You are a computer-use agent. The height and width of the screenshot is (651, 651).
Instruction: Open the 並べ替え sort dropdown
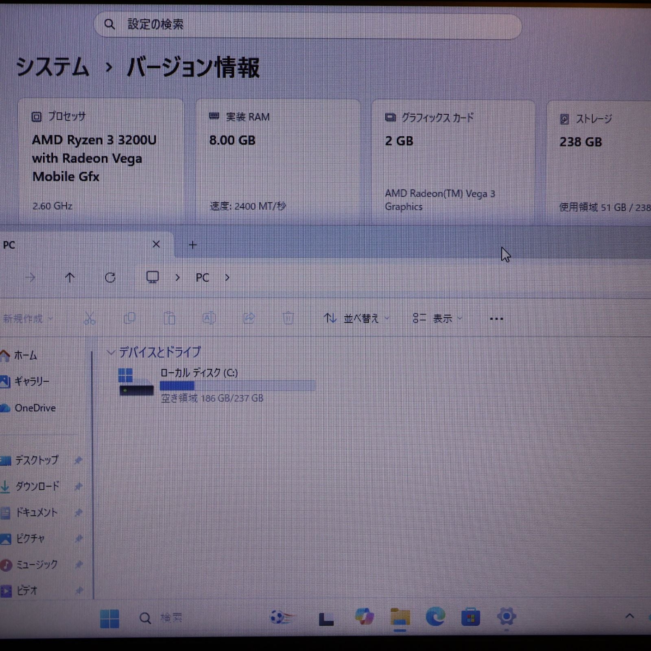(x=357, y=318)
